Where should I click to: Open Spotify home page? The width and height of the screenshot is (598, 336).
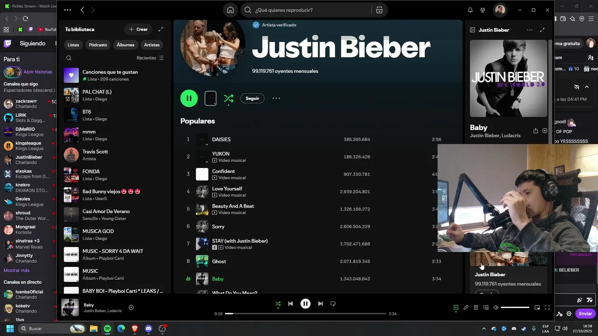click(x=230, y=10)
